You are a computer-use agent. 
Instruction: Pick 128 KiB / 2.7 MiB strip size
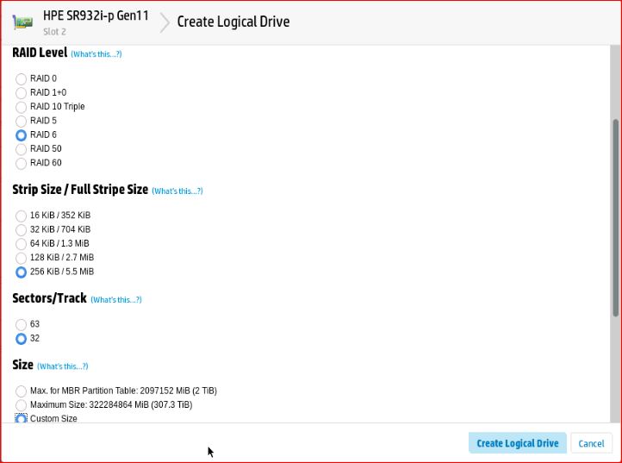pos(22,258)
